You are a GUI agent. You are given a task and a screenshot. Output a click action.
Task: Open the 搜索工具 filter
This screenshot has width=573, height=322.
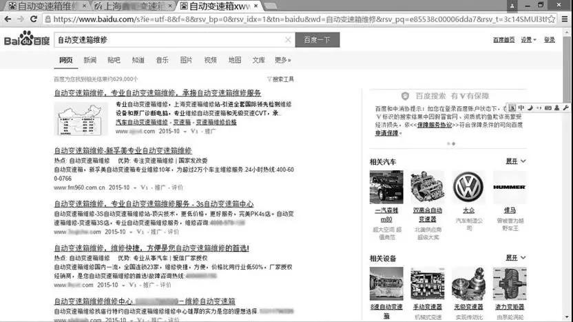280,79
